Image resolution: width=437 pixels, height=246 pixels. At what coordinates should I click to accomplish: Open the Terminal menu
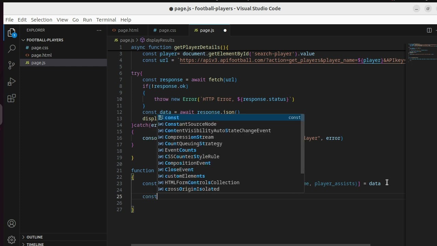click(106, 20)
